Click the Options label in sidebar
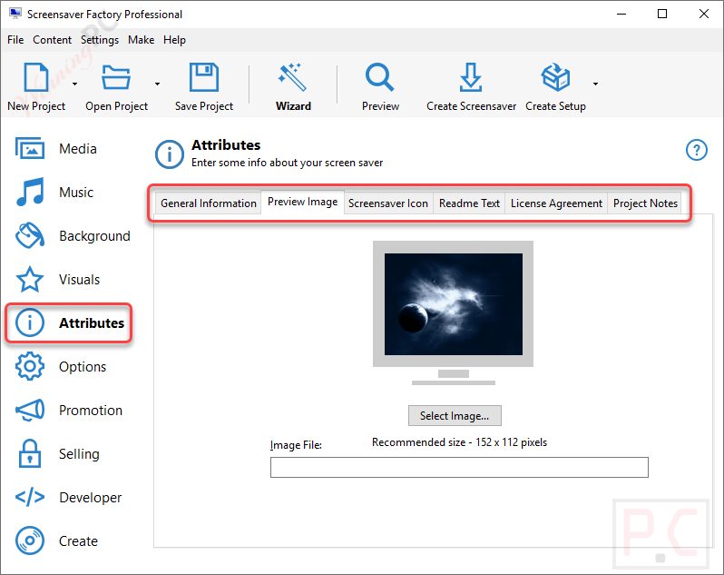The image size is (724, 575). click(83, 367)
